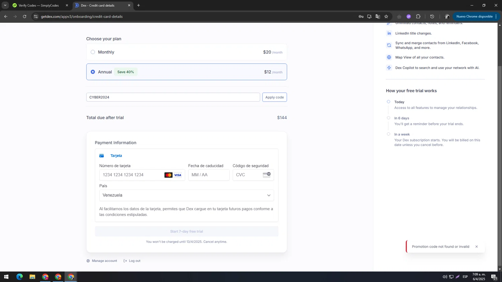The height and width of the screenshot is (282, 502).
Task: Click the Map View globe icon
Action: [x=389, y=57]
